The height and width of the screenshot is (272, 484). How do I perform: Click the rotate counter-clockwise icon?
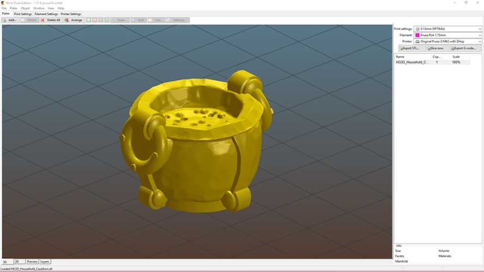[x=101, y=20]
